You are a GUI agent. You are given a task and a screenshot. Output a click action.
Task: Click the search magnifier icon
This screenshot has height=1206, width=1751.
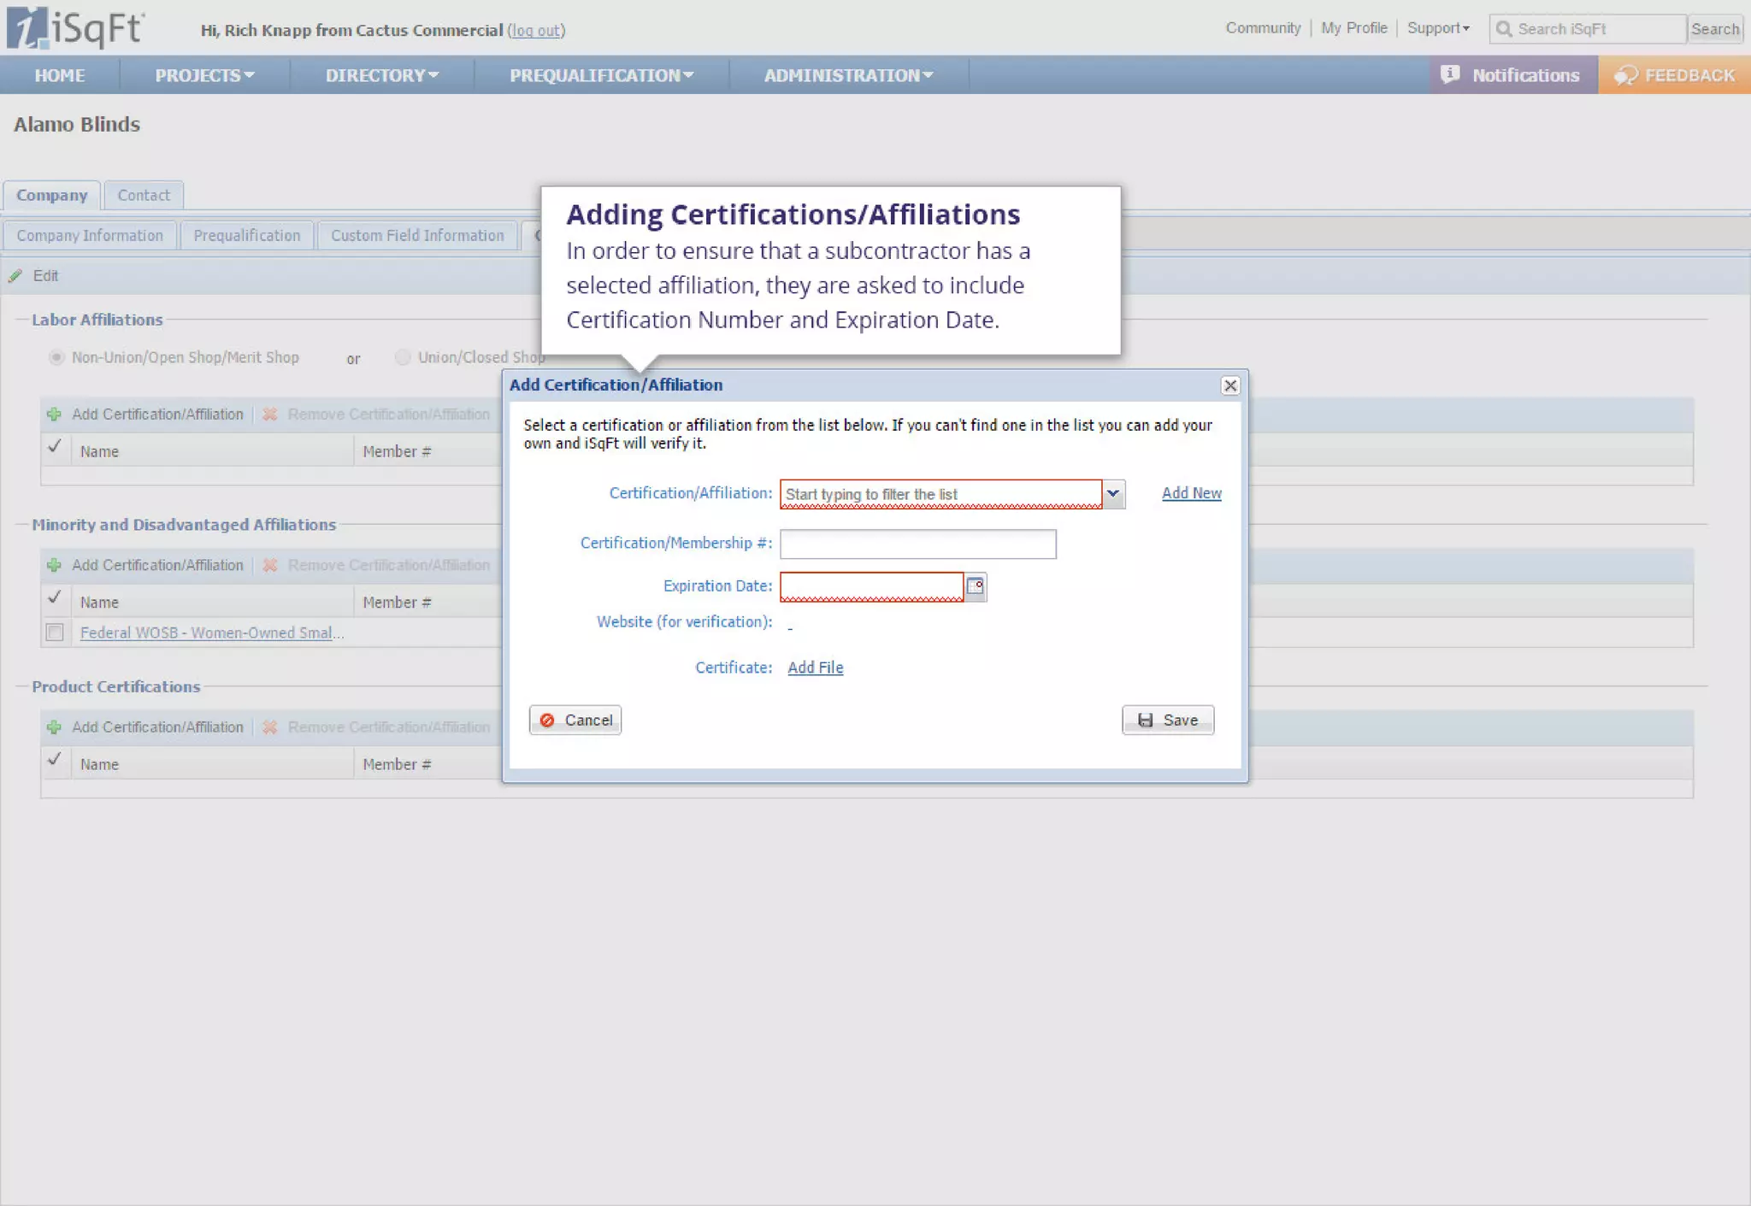(1504, 29)
